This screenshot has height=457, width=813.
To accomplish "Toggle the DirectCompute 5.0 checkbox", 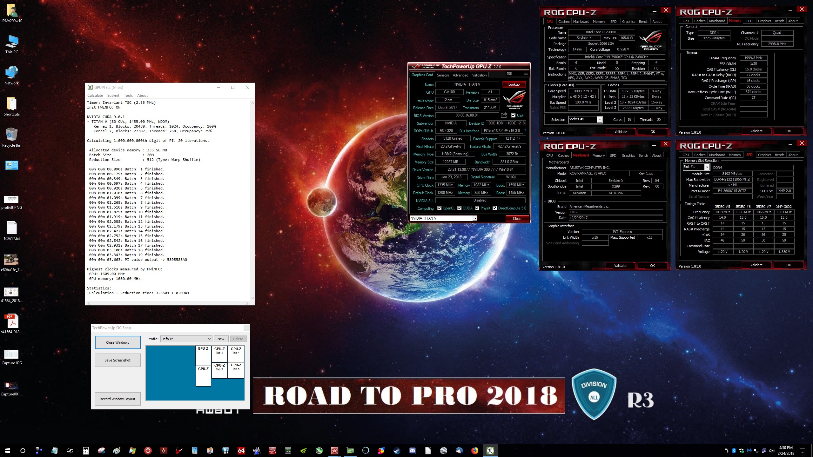I will (x=494, y=208).
